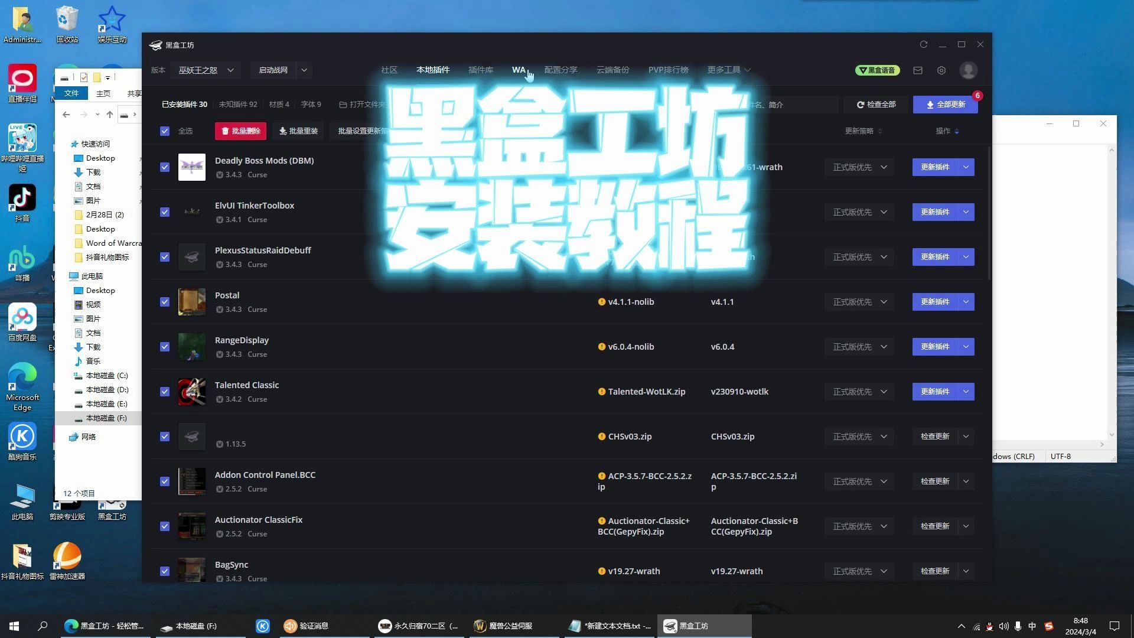Image resolution: width=1134 pixels, height=638 pixels.
Task: Uncheck the ElvUI TinkerToolbox checkbox
Action: [x=165, y=212]
